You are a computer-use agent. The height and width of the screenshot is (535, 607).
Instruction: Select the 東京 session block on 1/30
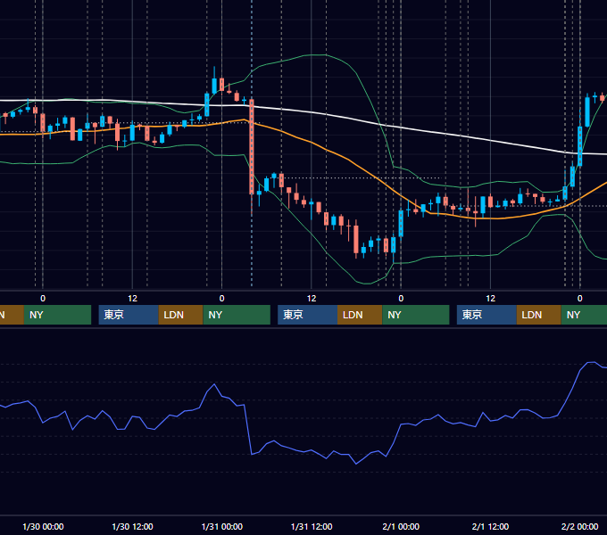[x=129, y=315]
